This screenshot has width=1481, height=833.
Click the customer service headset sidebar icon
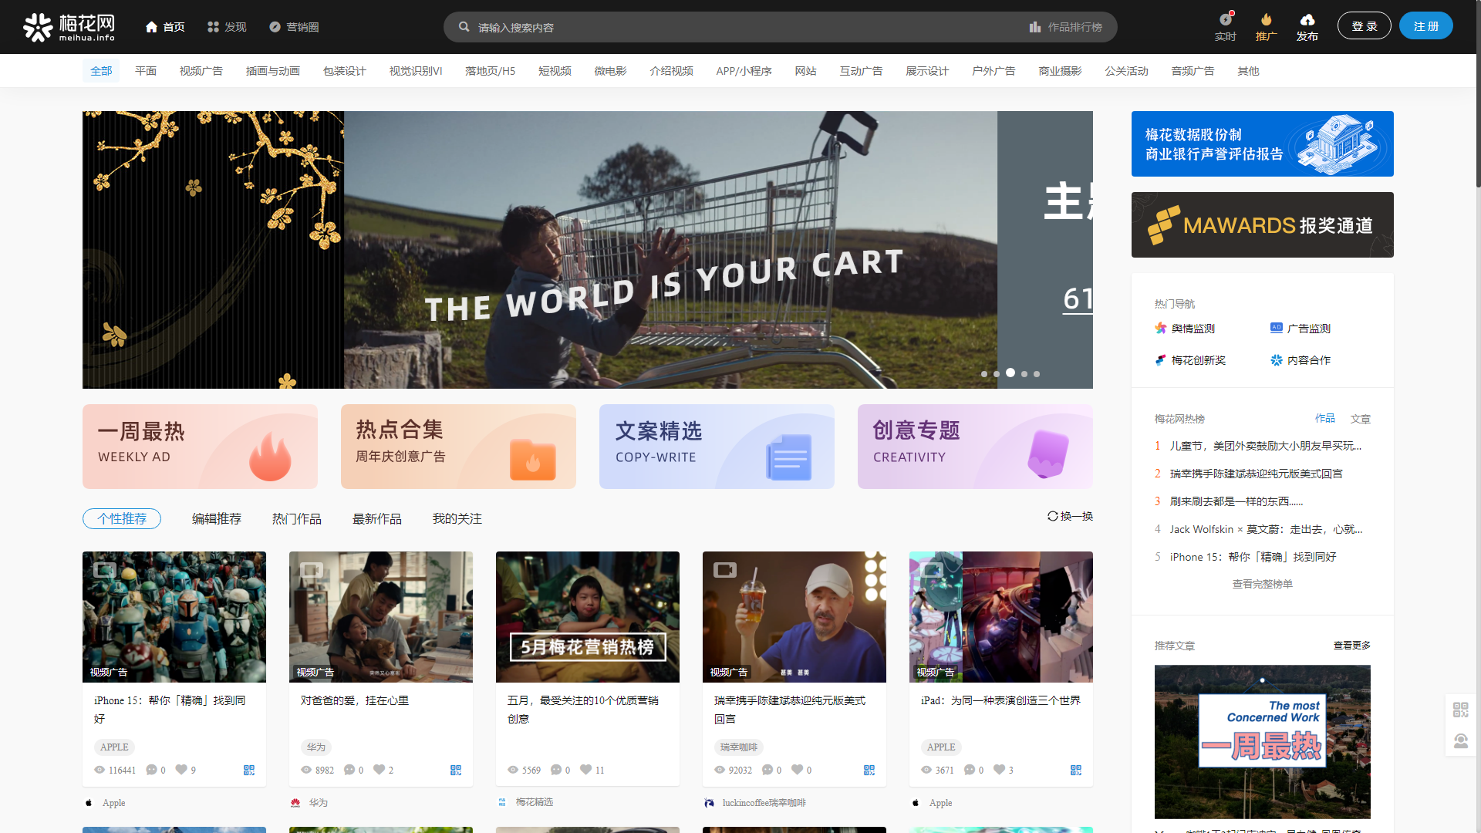click(1460, 741)
